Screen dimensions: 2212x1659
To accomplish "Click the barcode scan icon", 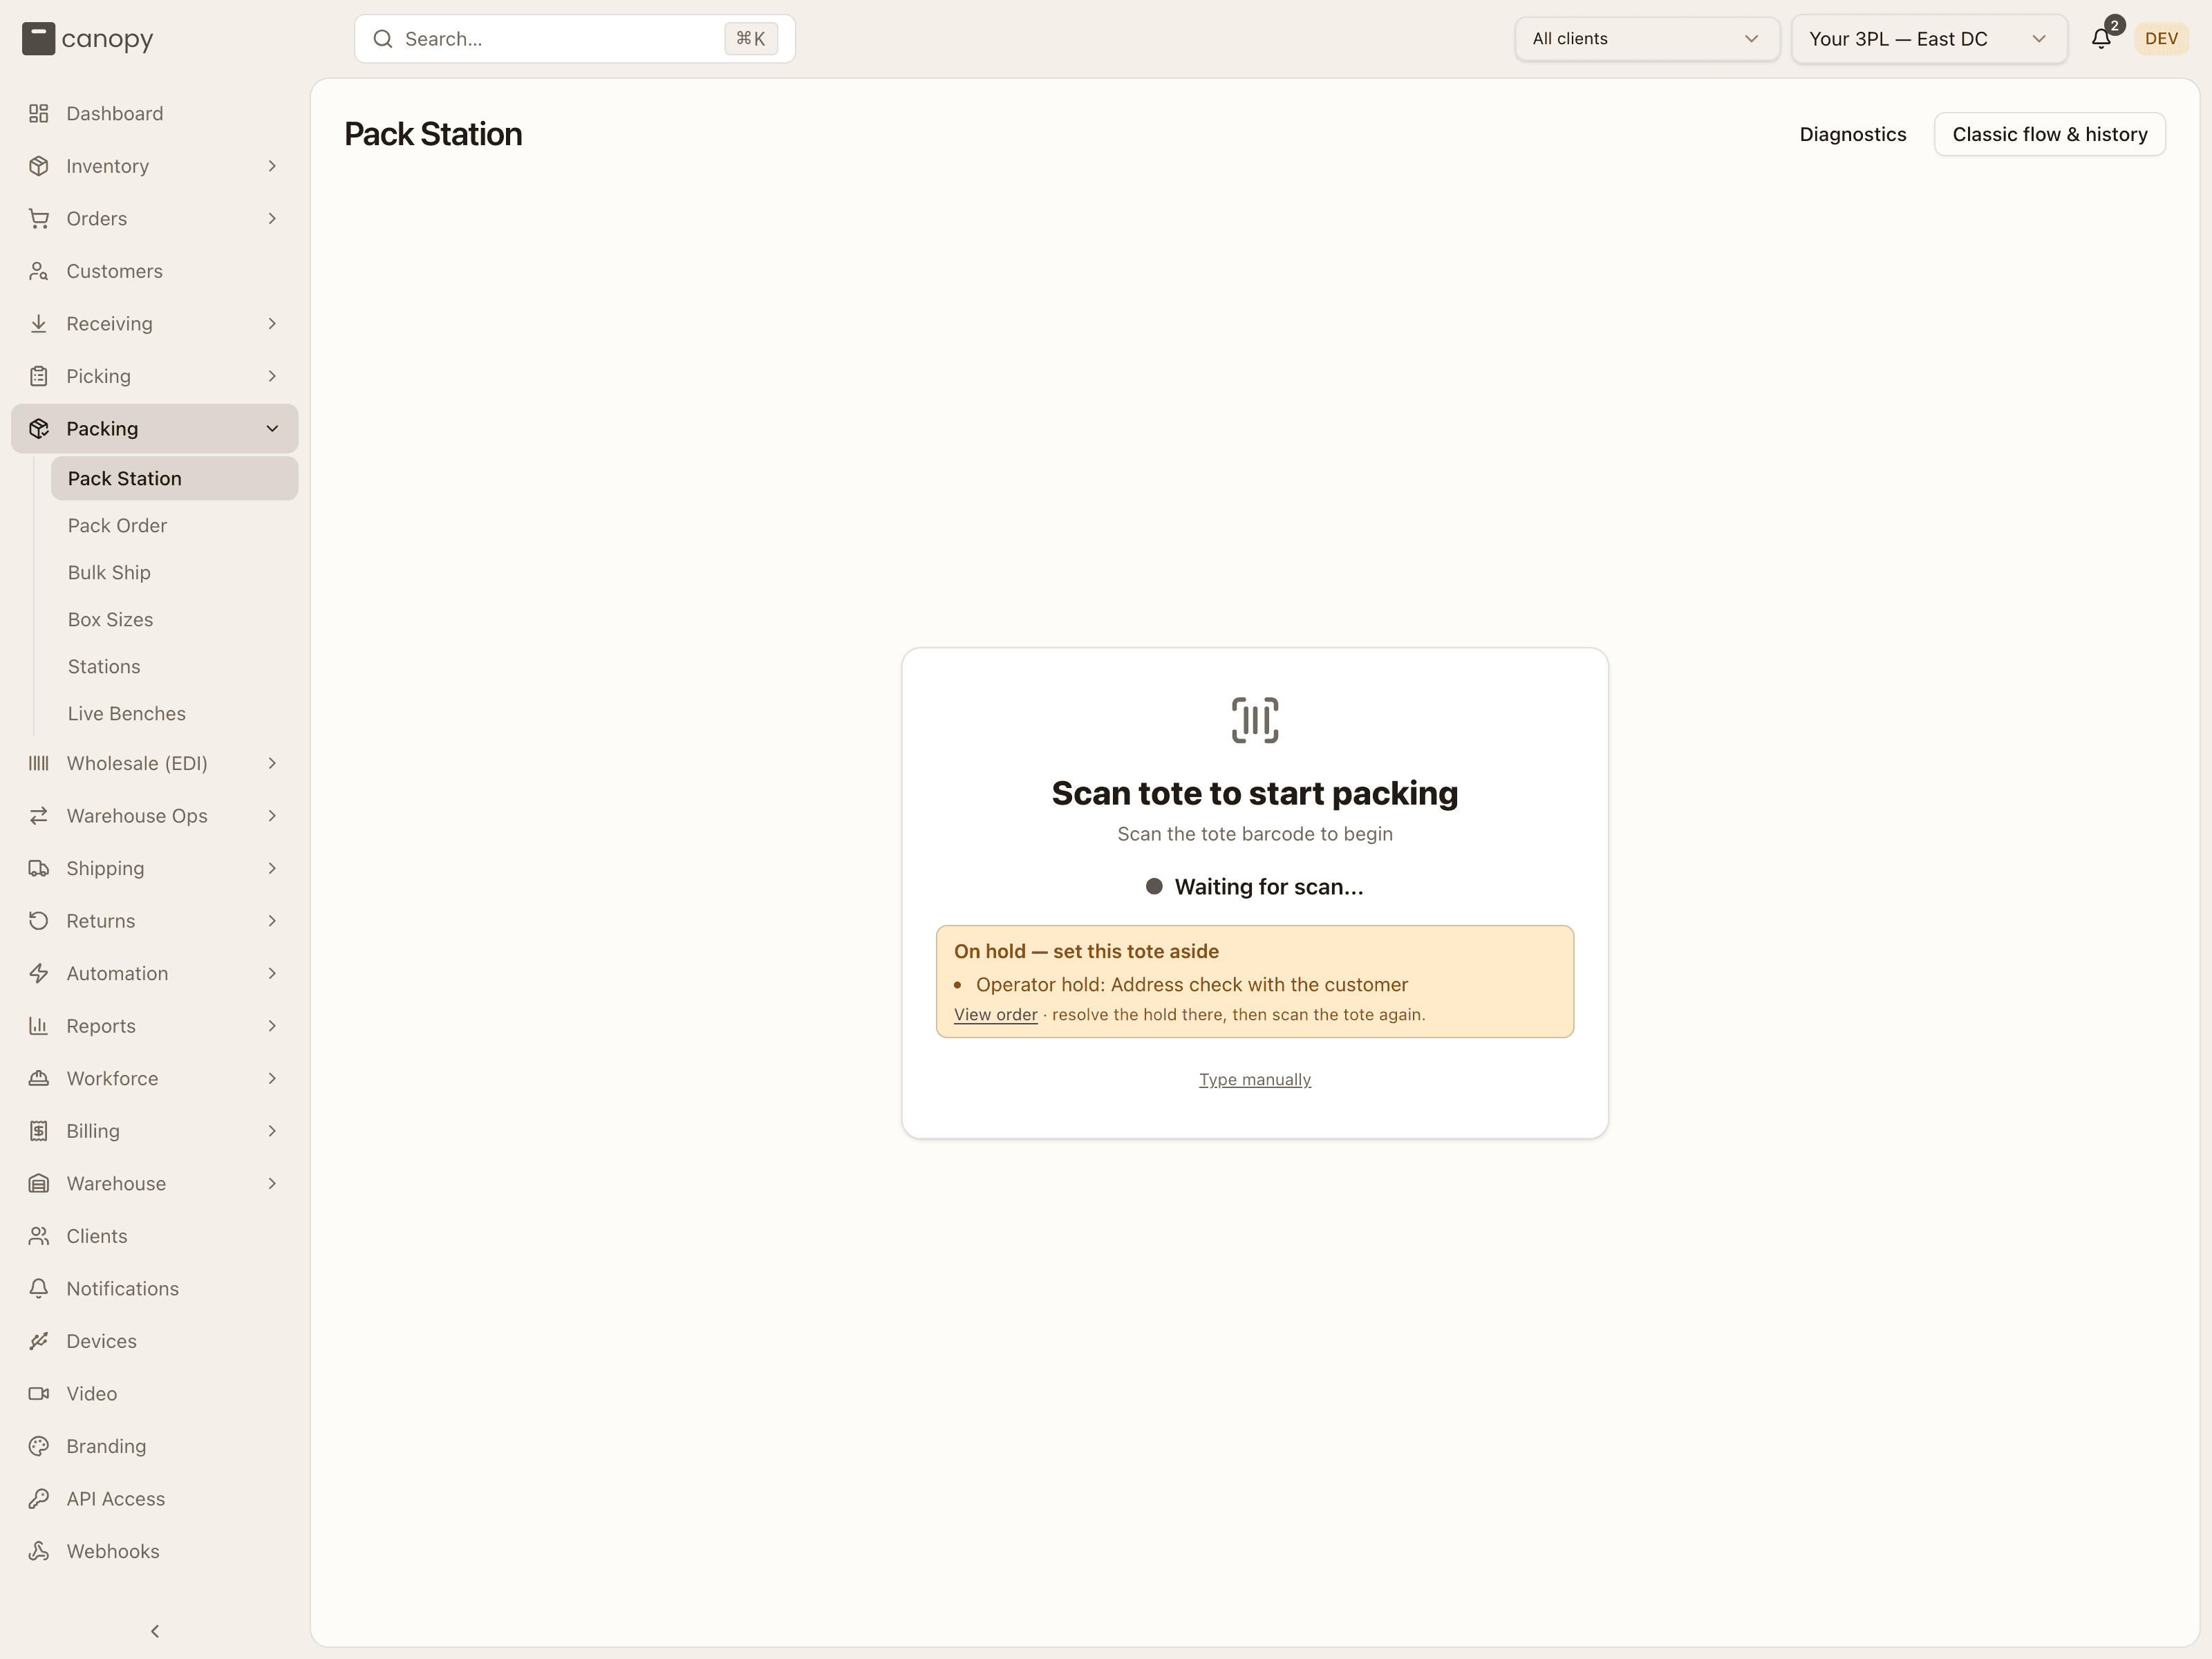I will [1255, 720].
